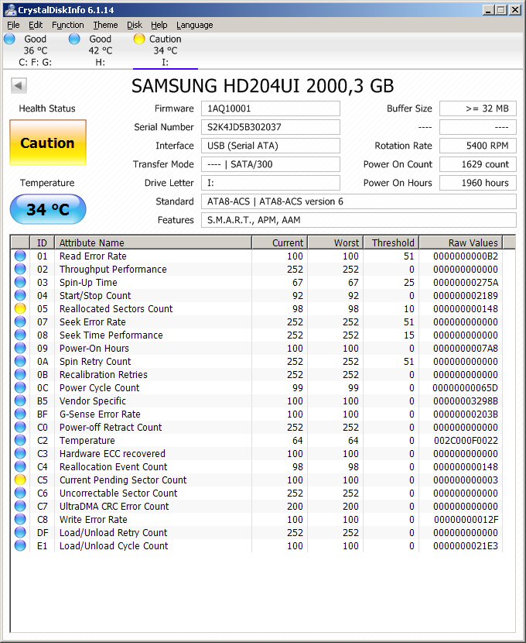526x643 pixels.
Task: Click raw value 002C000F0022 for Temperature
Action: [466, 441]
